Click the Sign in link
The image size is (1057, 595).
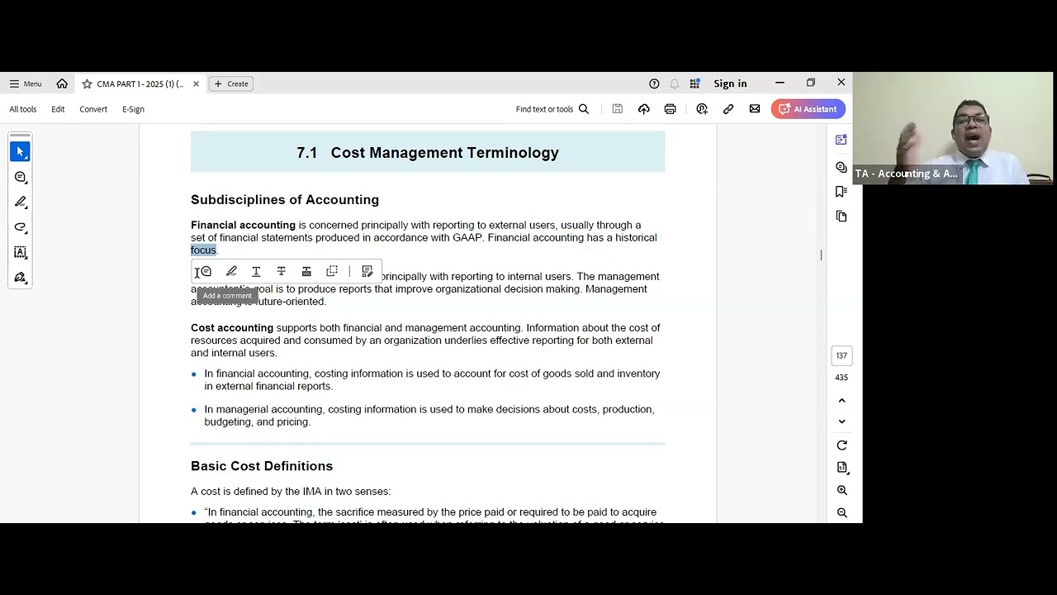(x=730, y=83)
